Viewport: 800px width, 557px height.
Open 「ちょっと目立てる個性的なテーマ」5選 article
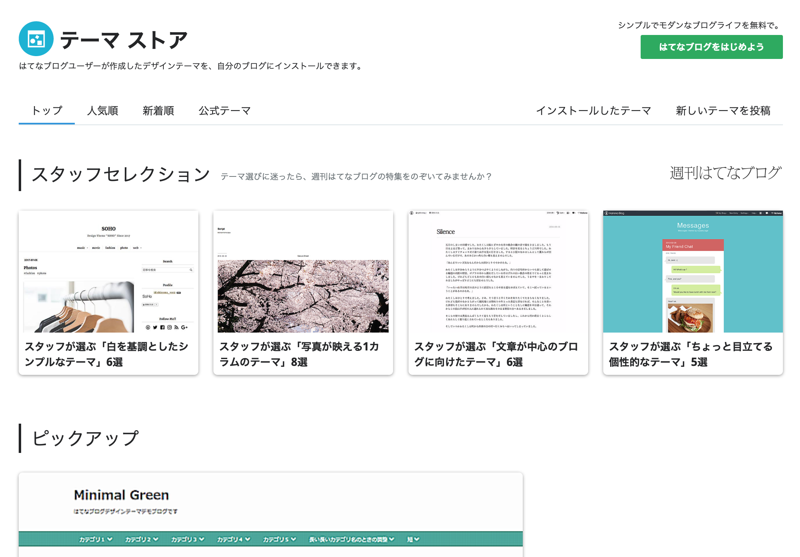[691, 354]
